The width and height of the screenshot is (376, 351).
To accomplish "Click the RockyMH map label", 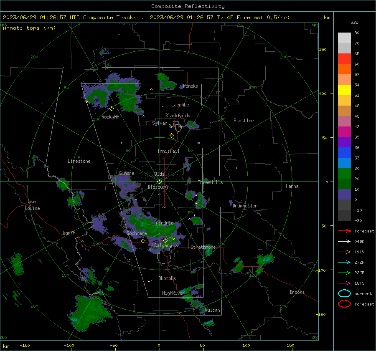I will [x=110, y=117].
